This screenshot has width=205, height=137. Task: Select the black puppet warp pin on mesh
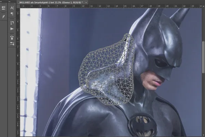pos(125,40)
